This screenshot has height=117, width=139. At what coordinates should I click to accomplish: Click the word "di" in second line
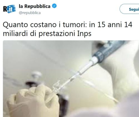(x=33, y=33)
